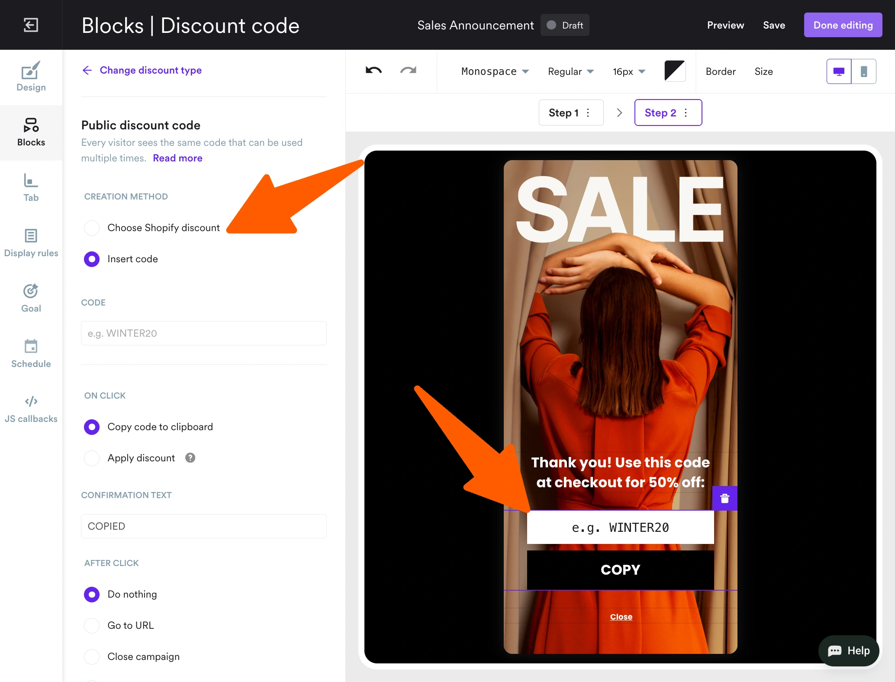Select Choose Shopify discount creation method
The image size is (895, 682).
pos(92,228)
